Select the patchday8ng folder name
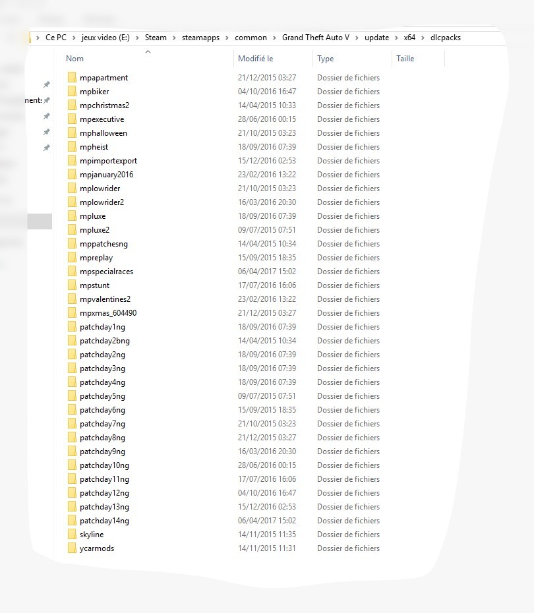This screenshot has width=534, height=613. pos(102,438)
